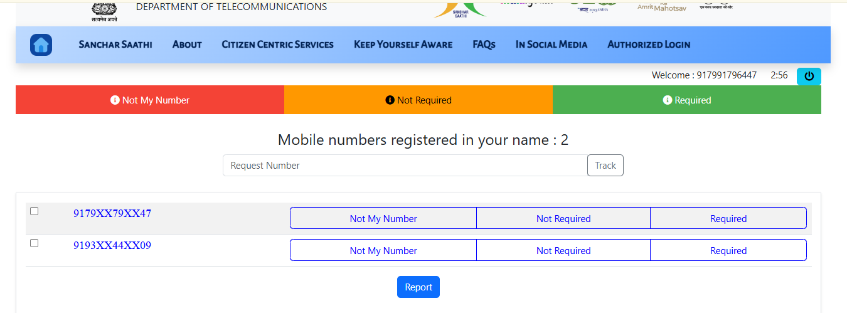Open the Citizen Centric Services menu

277,45
